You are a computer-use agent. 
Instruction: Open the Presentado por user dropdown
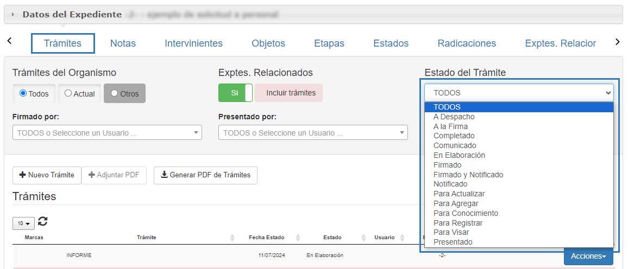click(x=313, y=132)
